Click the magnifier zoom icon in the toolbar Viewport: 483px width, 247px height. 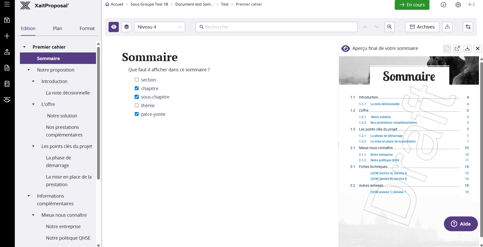(x=389, y=27)
